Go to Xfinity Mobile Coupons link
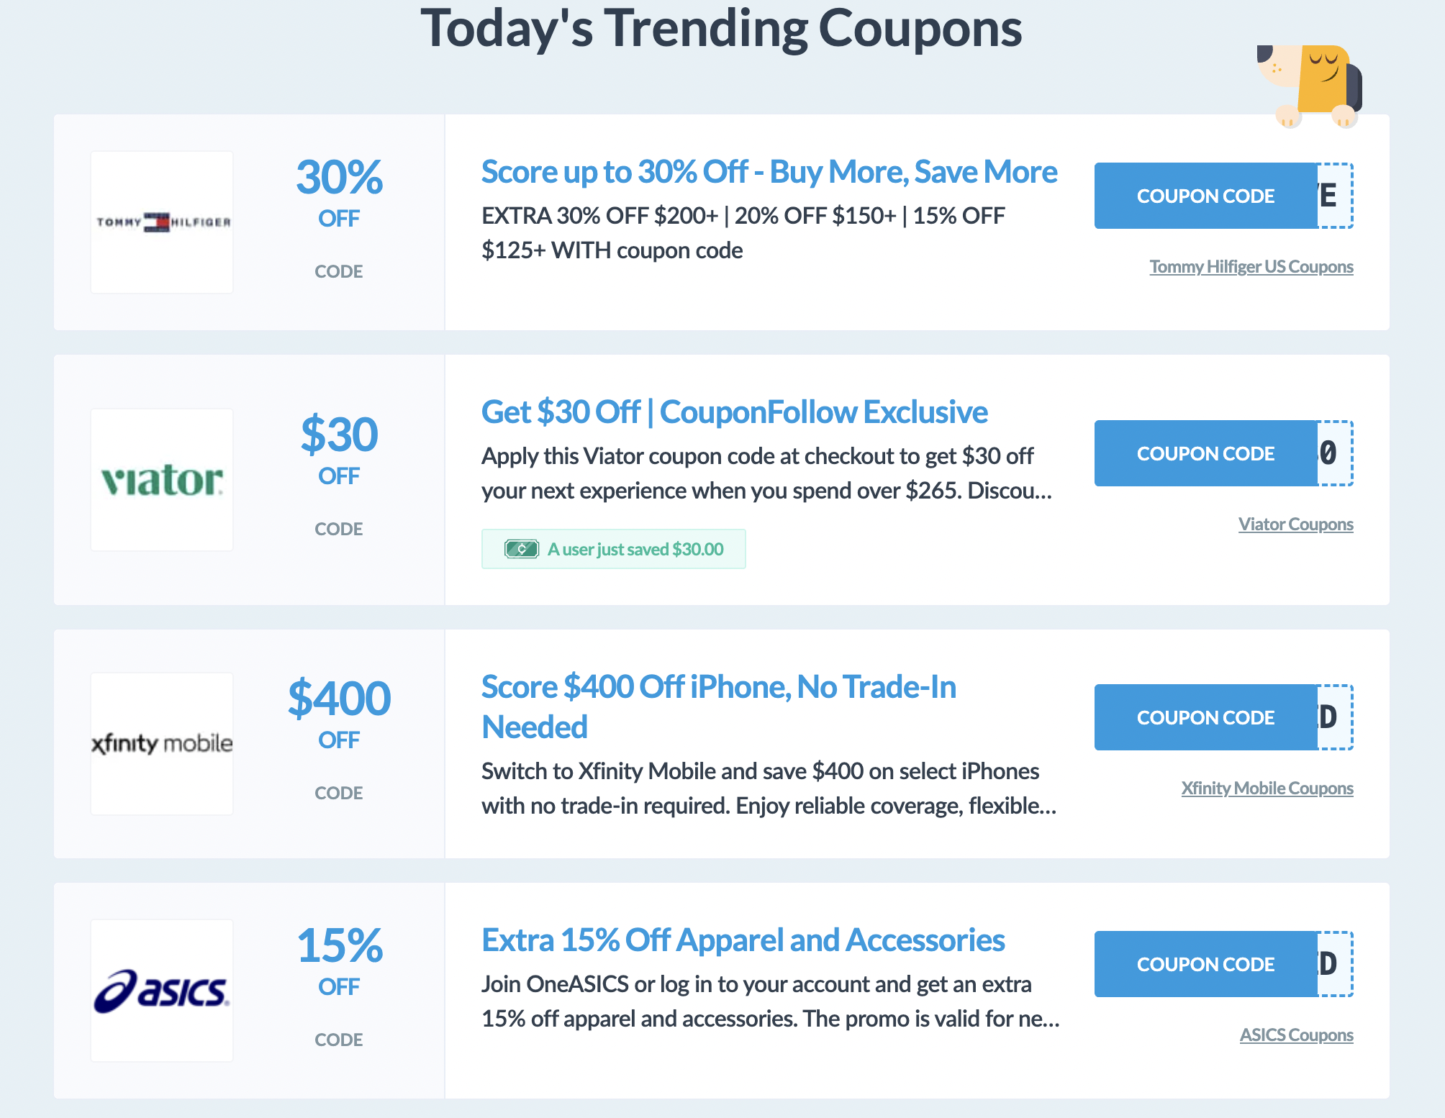1445x1118 pixels. click(x=1267, y=788)
